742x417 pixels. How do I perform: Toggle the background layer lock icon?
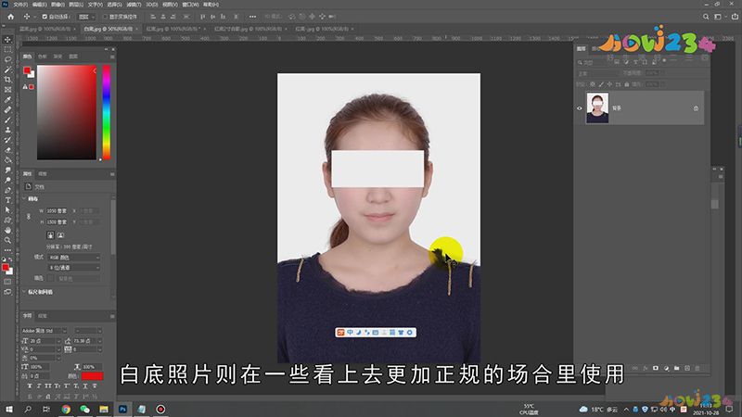click(696, 108)
